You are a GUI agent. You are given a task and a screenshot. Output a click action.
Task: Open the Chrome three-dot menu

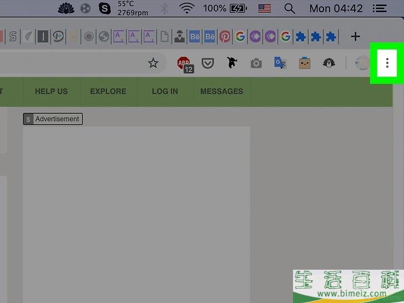pyautogui.click(x=387, y=64)
